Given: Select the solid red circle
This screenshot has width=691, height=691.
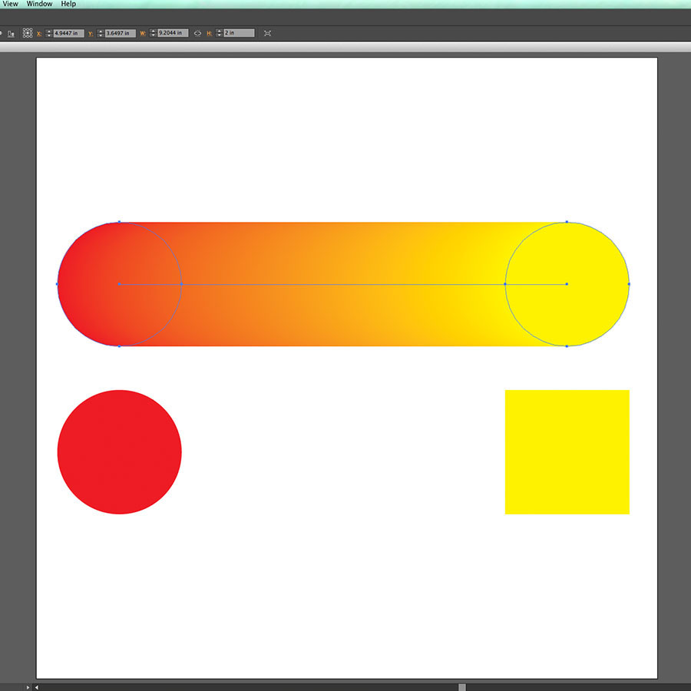Looking at the screenshot, I should click(120, 451).
